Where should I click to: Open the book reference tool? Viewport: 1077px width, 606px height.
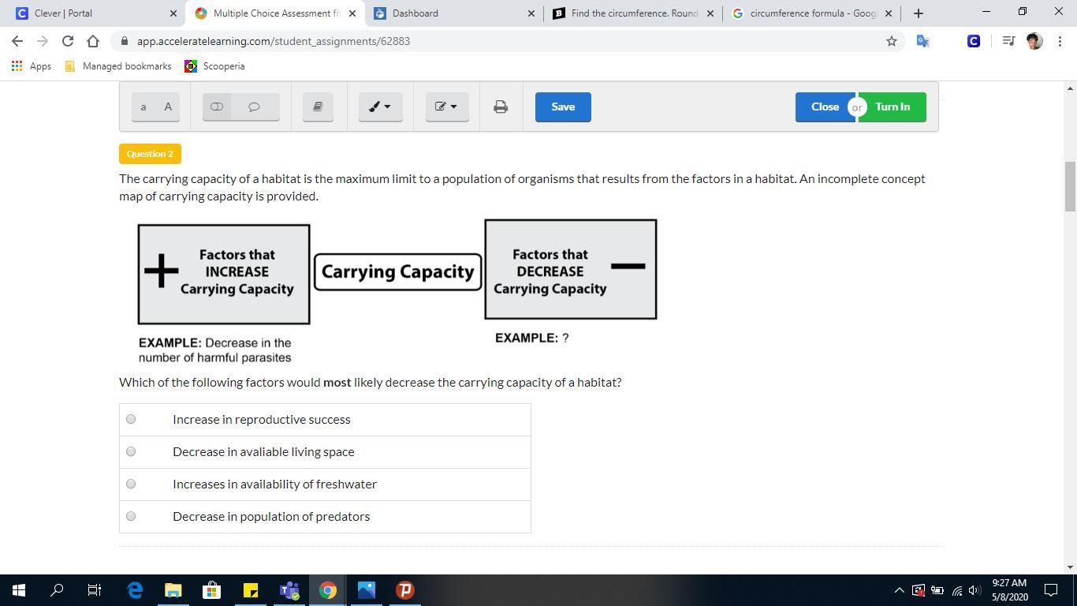pyautogui.click(x=318, y=107)
